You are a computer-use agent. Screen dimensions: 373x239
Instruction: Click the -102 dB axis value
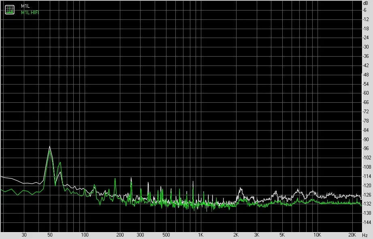[367, 157]
